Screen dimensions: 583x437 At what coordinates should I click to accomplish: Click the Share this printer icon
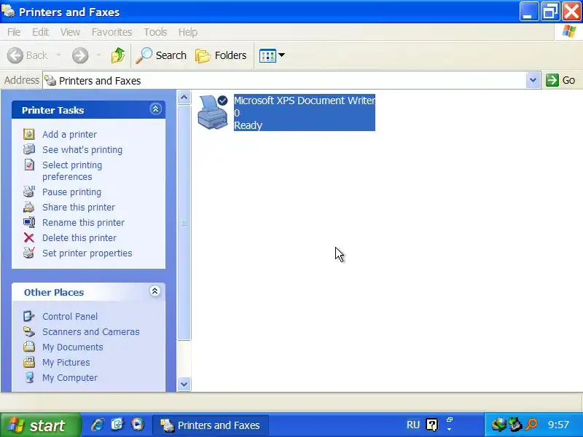pyautogui.click(x=29, y=207)
